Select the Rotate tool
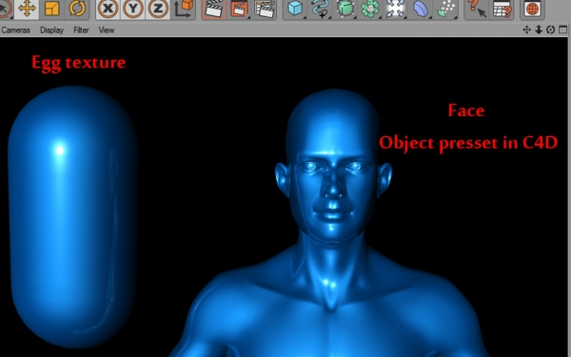The height and width of the screenshot is (357, 571). pyautogui.click(x=77, y=8)
